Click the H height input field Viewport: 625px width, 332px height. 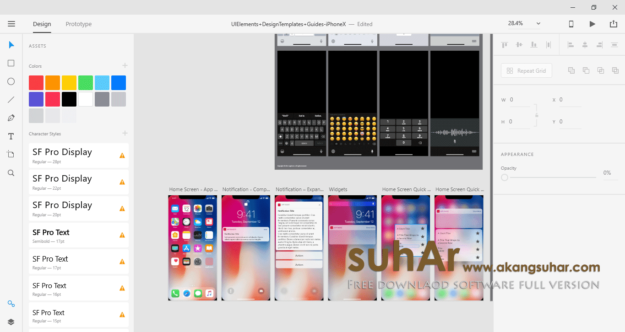pyautogui.click(x=520, y=122)
